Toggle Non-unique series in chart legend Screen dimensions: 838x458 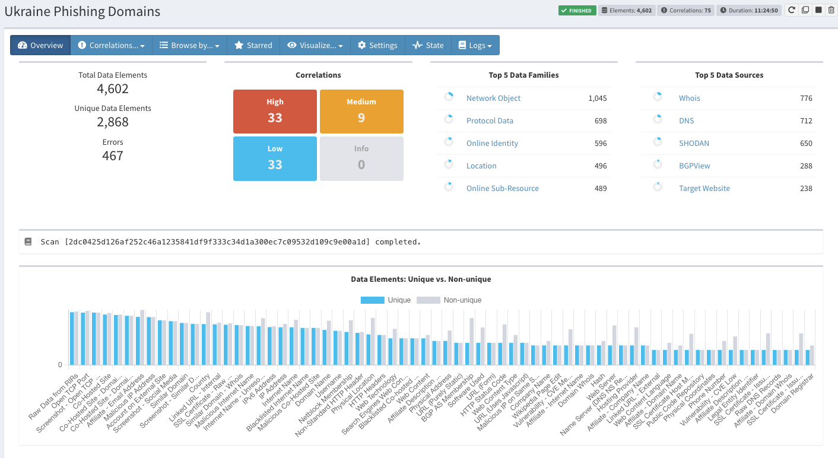click(449, 300)
